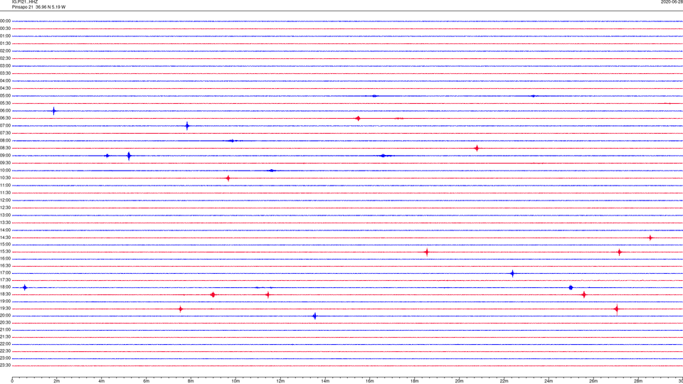This screenshot has height=384, width=683.
Task: Select the 18:30 trace time label
Action: (5, 294)
